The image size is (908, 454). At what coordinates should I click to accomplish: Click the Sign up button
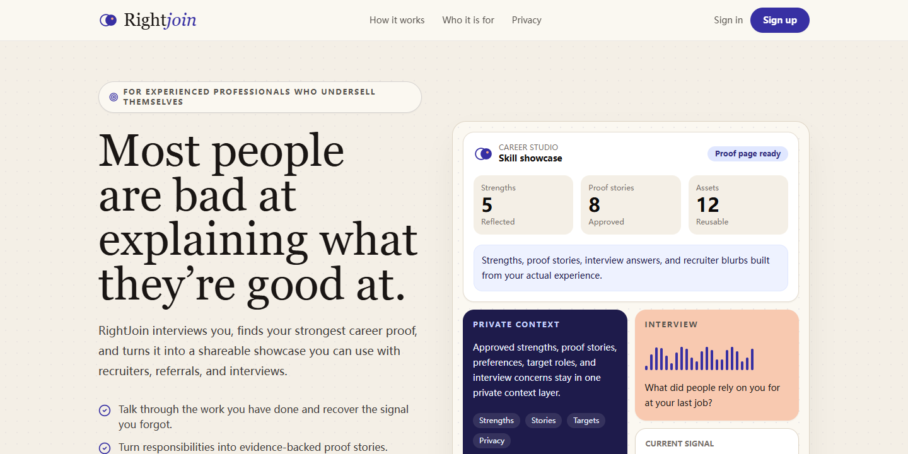point(780,20)
